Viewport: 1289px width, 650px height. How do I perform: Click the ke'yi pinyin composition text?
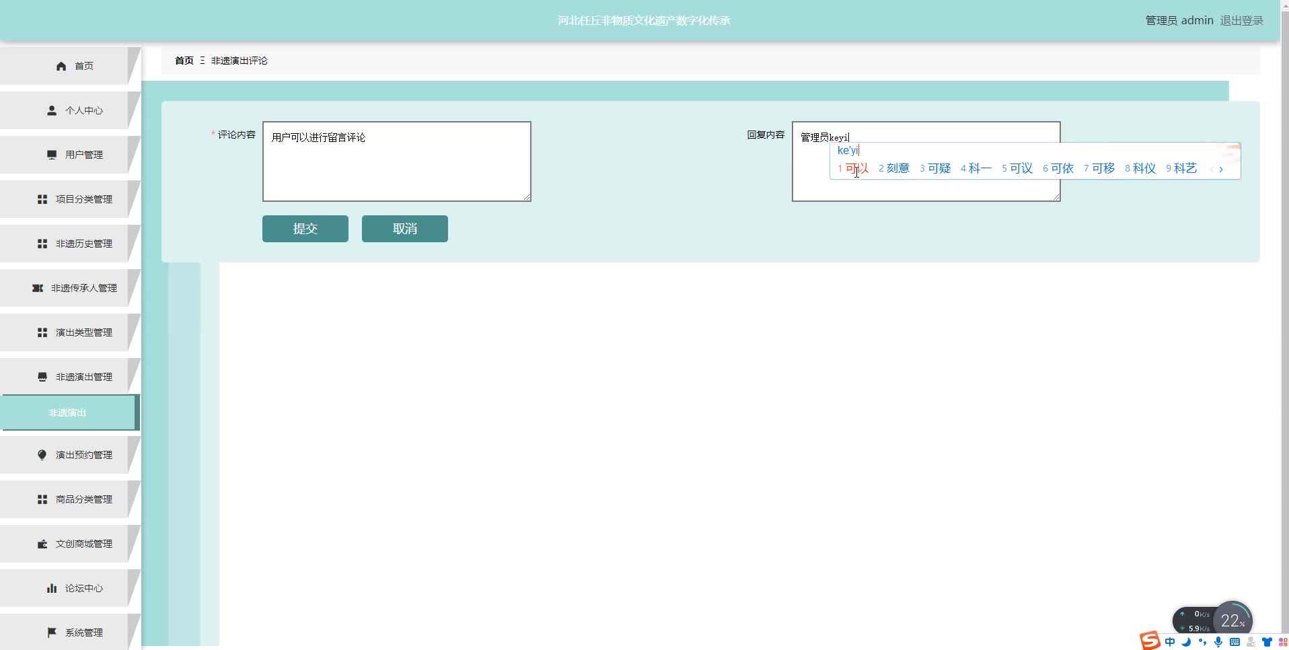click(x=848, y=151)
